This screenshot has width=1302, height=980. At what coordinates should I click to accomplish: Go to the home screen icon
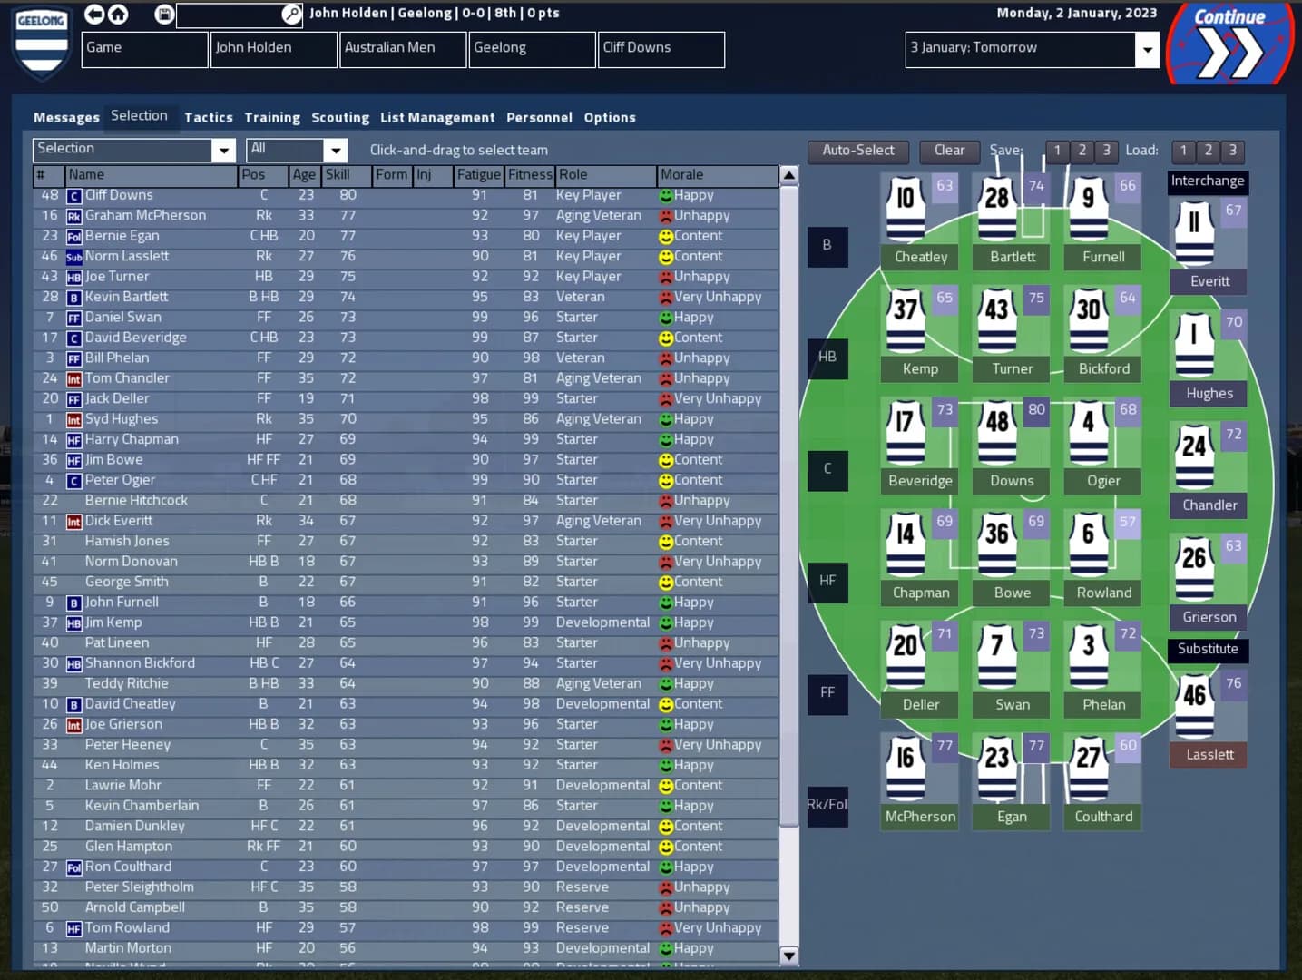(118, 14)
